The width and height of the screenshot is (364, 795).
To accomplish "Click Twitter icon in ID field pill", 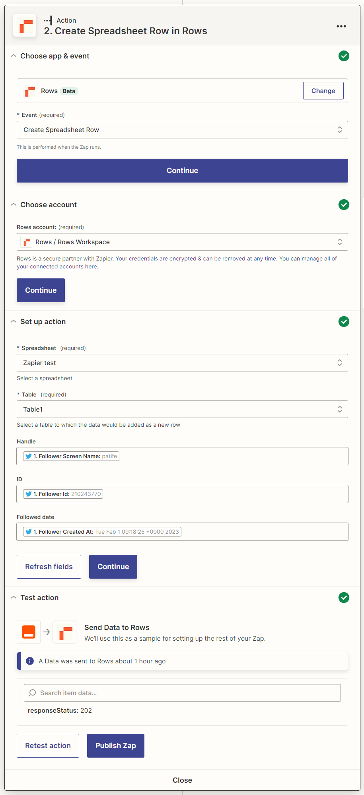I will (x=29, y=494).
